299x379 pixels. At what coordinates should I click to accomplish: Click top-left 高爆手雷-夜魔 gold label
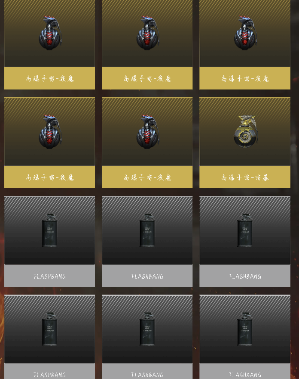tap(50, 78)
